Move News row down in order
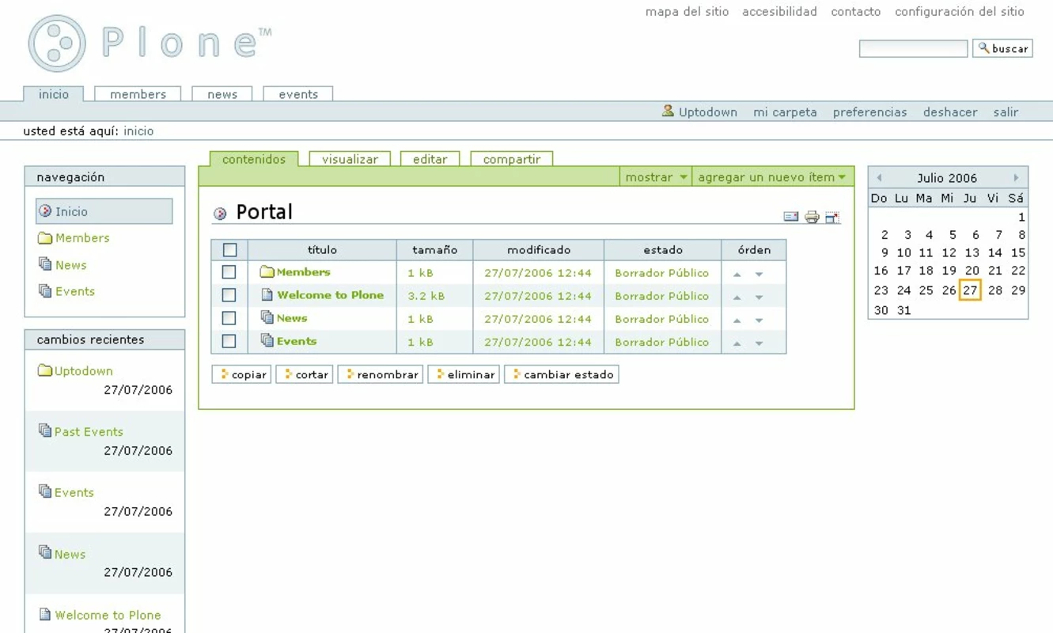This screenshot has width=1053, height=633. point(759,320)
